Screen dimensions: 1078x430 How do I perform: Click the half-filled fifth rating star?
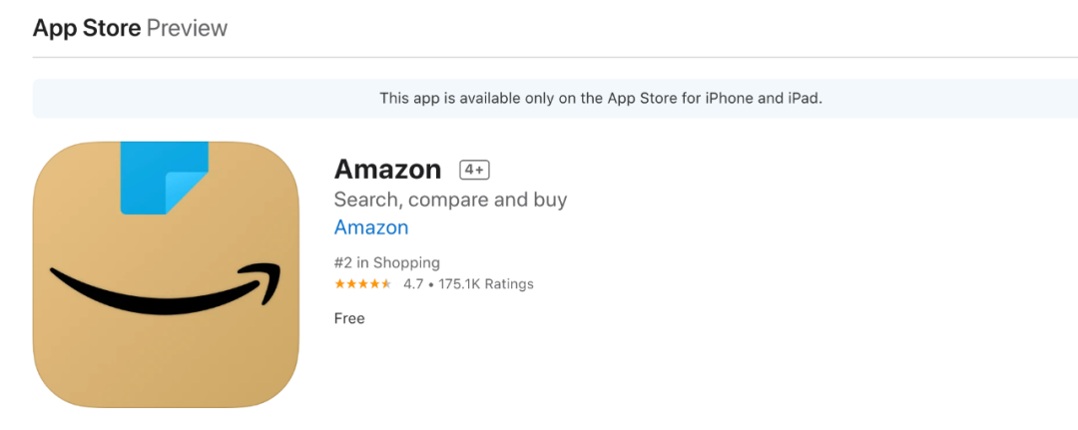coord(386,284)
